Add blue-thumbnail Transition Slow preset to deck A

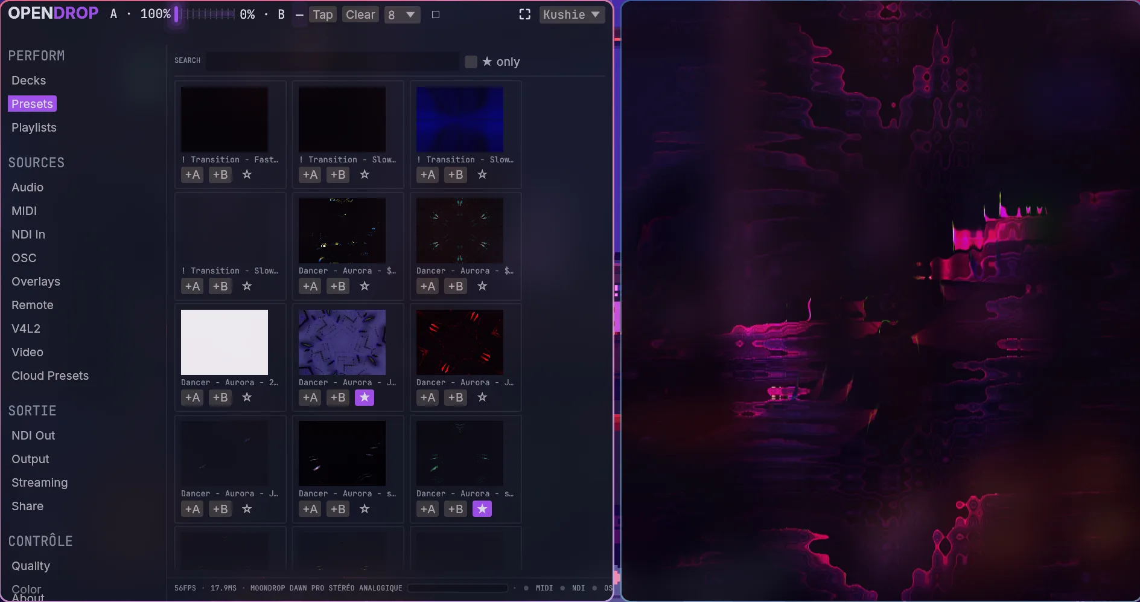(x=428, y=175)
